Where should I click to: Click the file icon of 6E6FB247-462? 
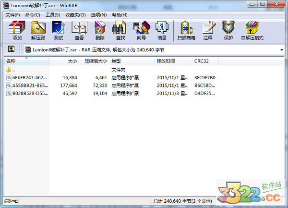click(x=9, y=77)
